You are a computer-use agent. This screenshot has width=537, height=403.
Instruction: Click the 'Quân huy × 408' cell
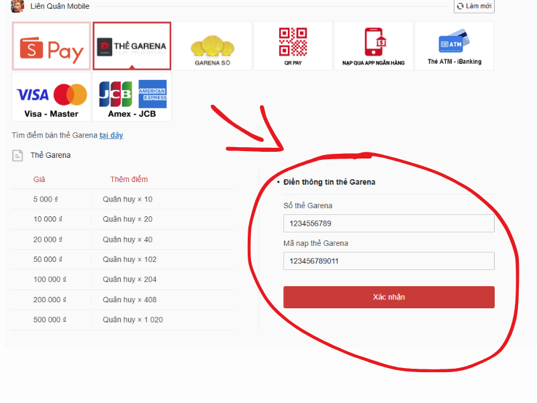click(x=130, y=300)
